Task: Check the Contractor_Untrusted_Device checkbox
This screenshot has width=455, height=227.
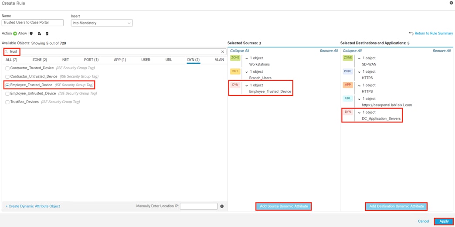Action: click(7, 77)
